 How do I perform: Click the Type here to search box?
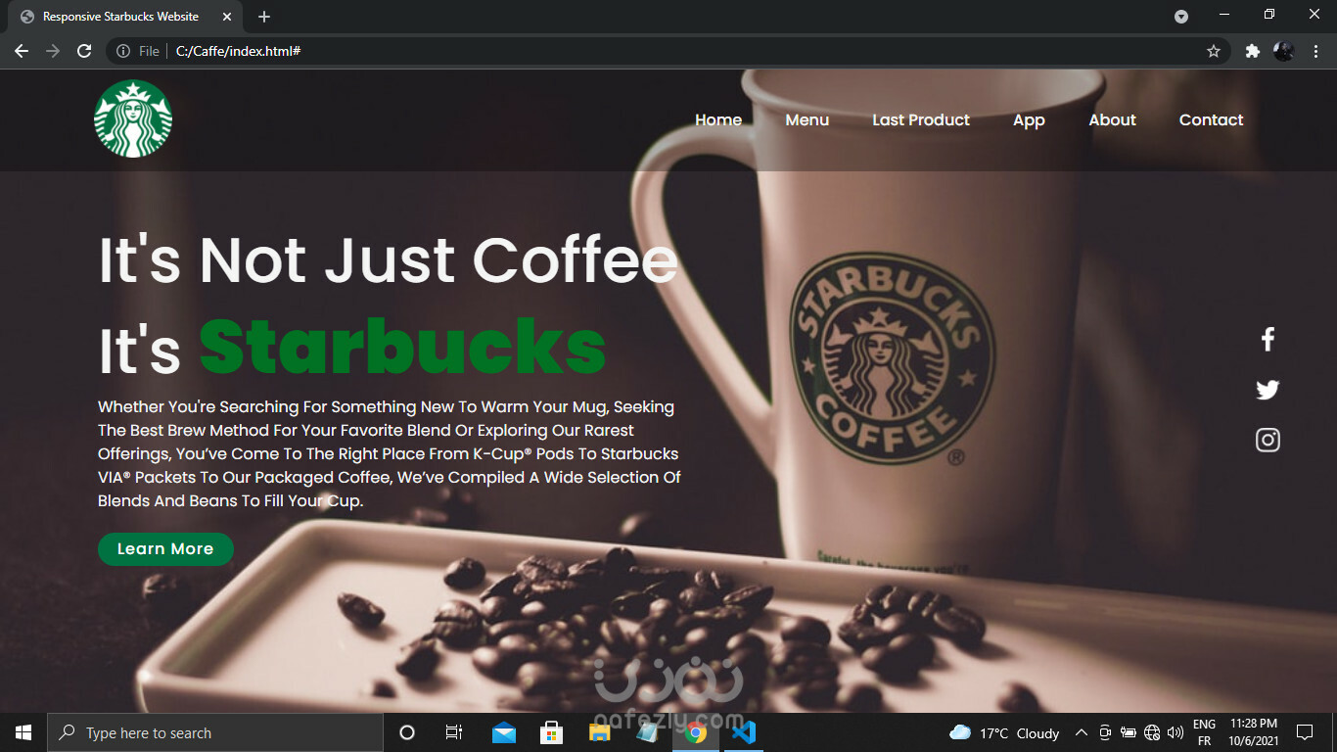pyautogui.click(x=215, y=732)
